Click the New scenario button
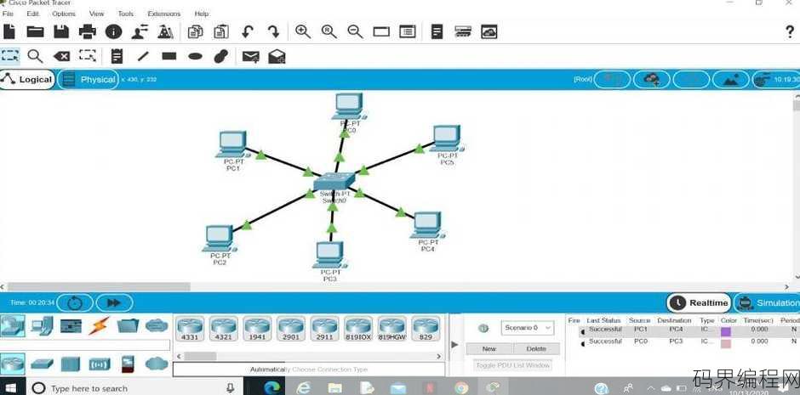 click(489, 348)
